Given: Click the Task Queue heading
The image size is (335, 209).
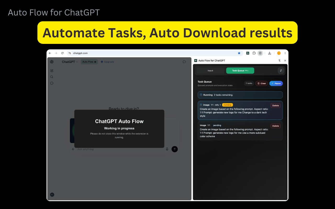Looking at the screenshot, I should tap(205, 82).
